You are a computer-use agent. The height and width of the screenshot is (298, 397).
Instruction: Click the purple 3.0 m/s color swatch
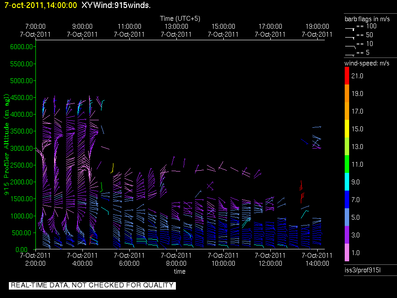tap(347, 235)
